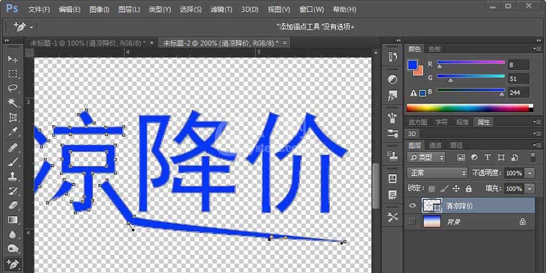Open the 图层(L) menu

click(x=129, y=9)
